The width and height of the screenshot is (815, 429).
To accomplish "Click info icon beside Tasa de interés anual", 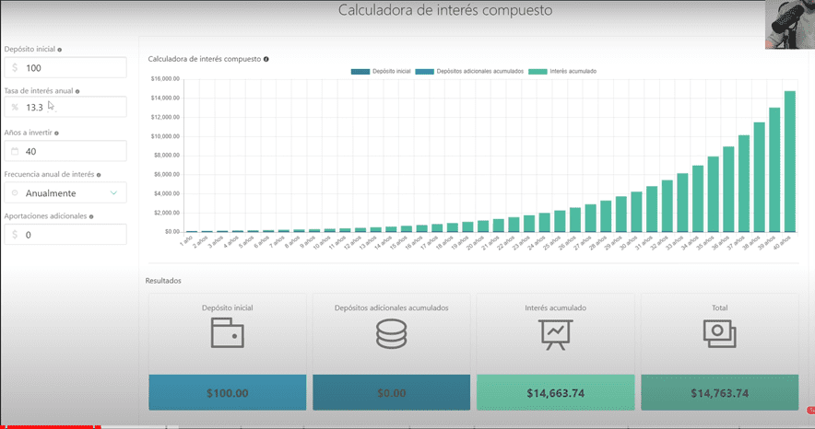I will coord(77,91).
